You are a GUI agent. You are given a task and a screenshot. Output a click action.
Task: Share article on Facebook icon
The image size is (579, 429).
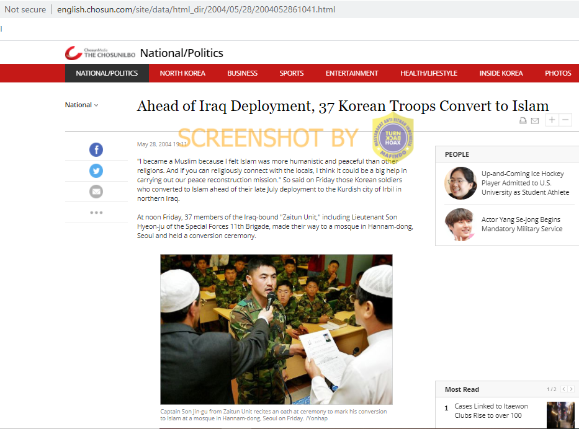[x=96, y=150]
